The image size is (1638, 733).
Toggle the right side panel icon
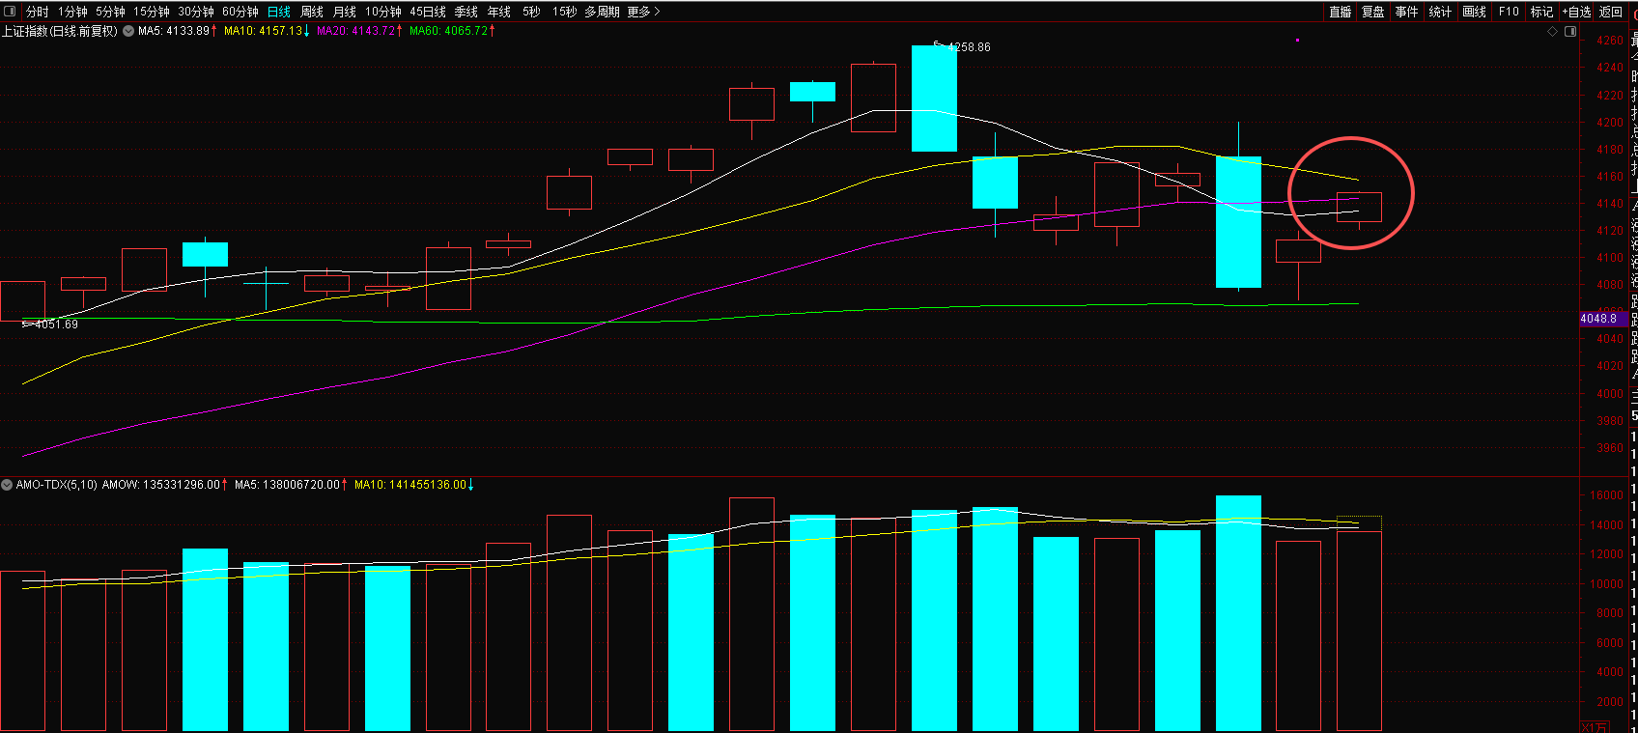(1570, 32)
